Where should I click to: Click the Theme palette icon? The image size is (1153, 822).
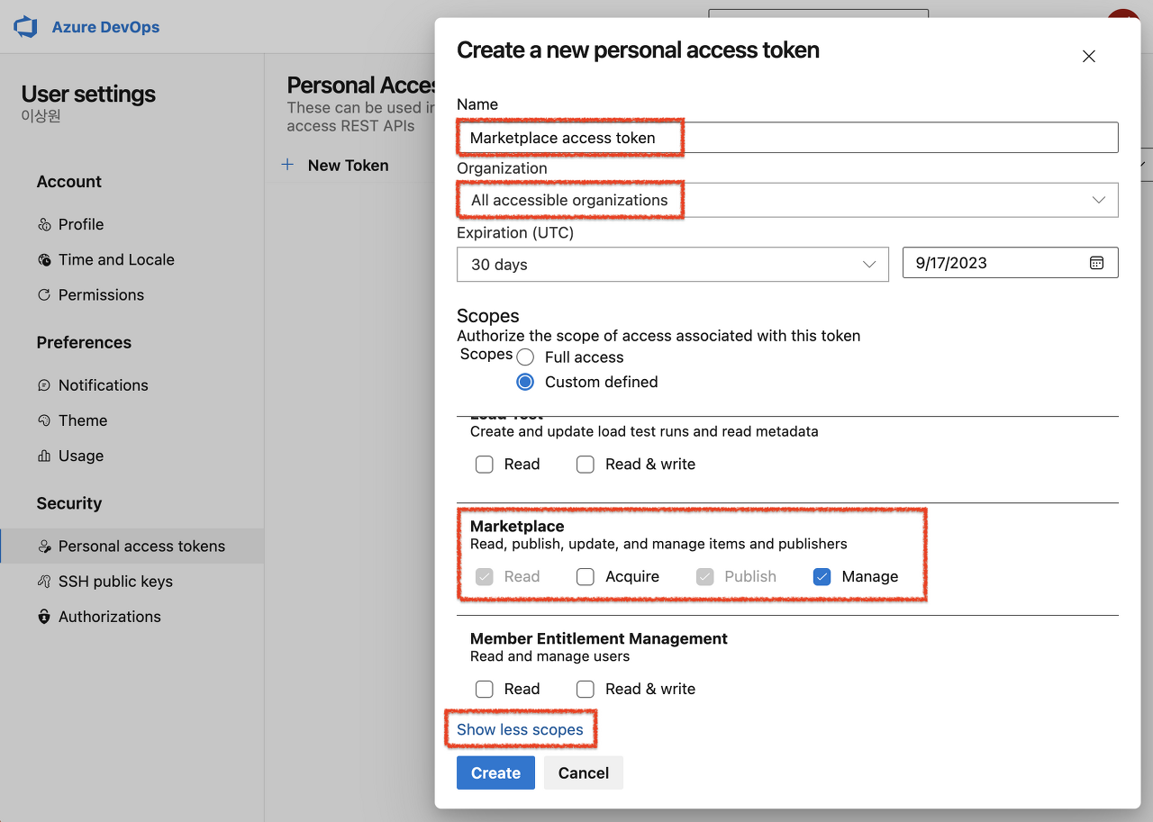click(x=44, y=420)
